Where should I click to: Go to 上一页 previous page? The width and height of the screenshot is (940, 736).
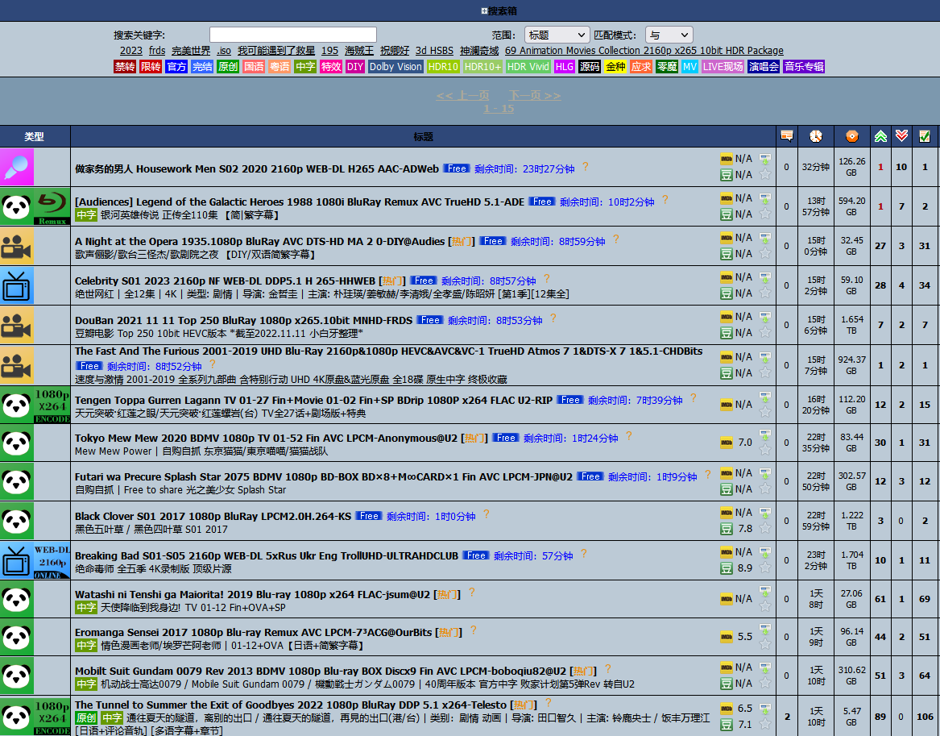(x=463, y=95)
